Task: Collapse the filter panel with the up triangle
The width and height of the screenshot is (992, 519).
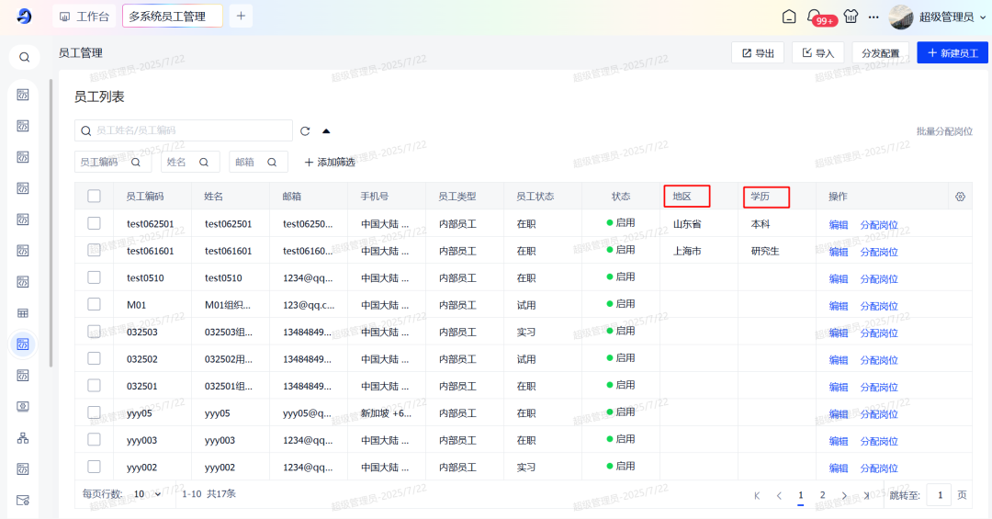Action: 326,131
